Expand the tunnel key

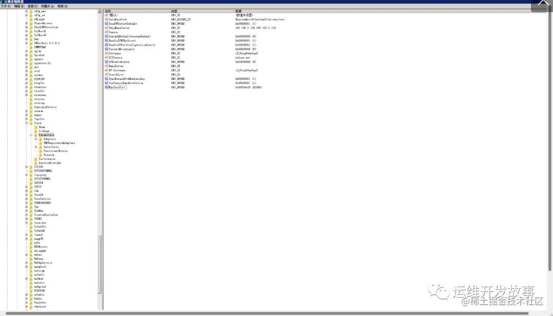[x=27, y=235]
